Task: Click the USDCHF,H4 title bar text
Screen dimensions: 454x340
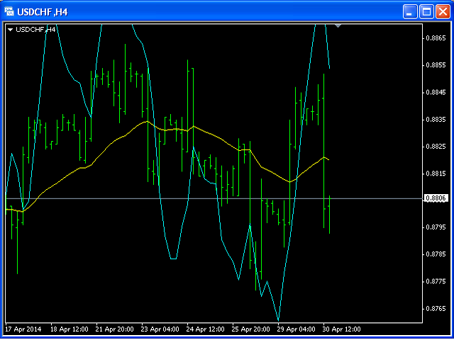Action: tap(43, 12)
